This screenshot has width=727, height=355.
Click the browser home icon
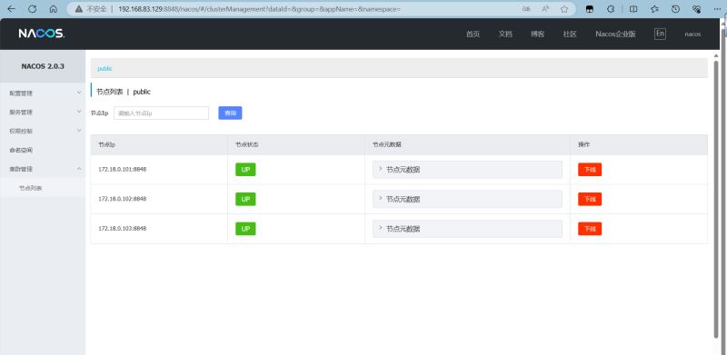(53, 9)
